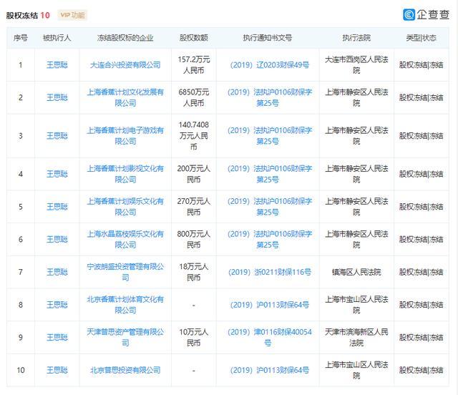Open notice 法执沪0106财保字第25号 in row 6
Viewport: 458px width, 395px height.
[269, 240]
